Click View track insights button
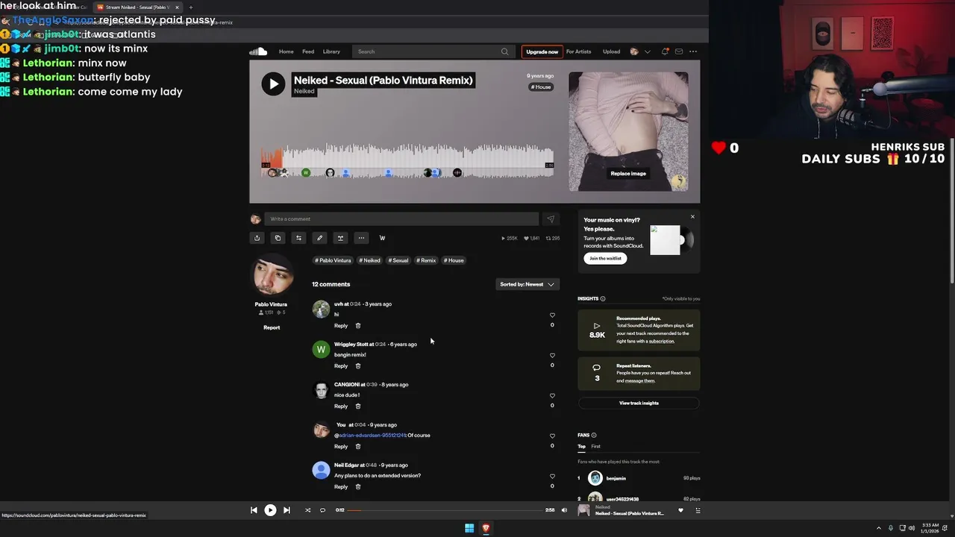Screen dimensions: 955x537 tap(639, 403)
